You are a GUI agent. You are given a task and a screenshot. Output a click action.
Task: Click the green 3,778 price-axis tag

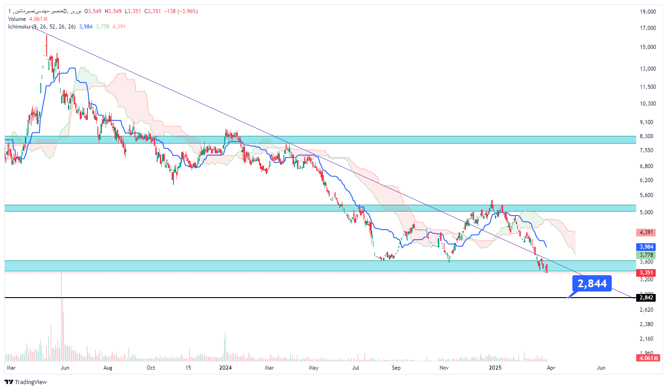tap(646, 255)
